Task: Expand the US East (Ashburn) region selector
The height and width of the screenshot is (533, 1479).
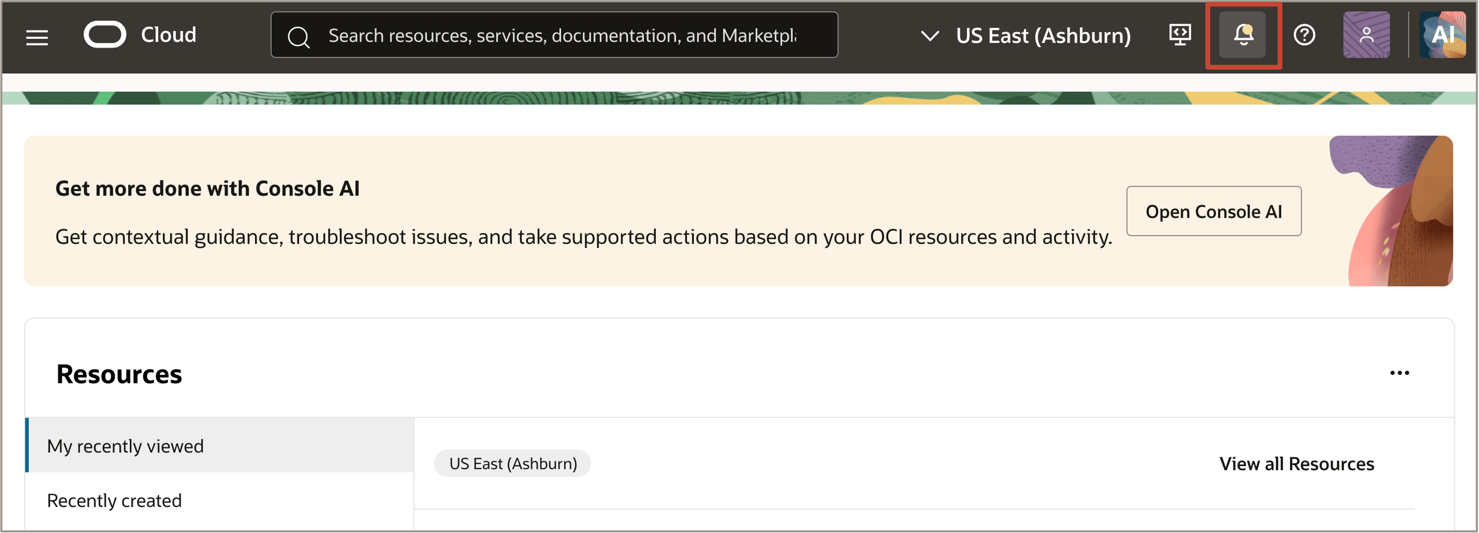Action: (1026, 36)
